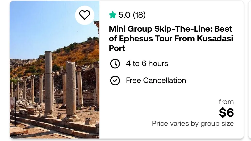Click the "from" price label
Screen dimensions: 251x141
coord(226,102)
